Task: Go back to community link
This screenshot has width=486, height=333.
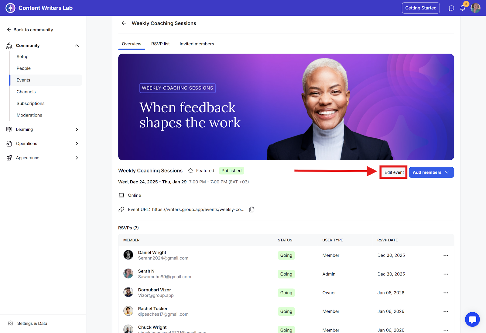Action: pos(30,30)
